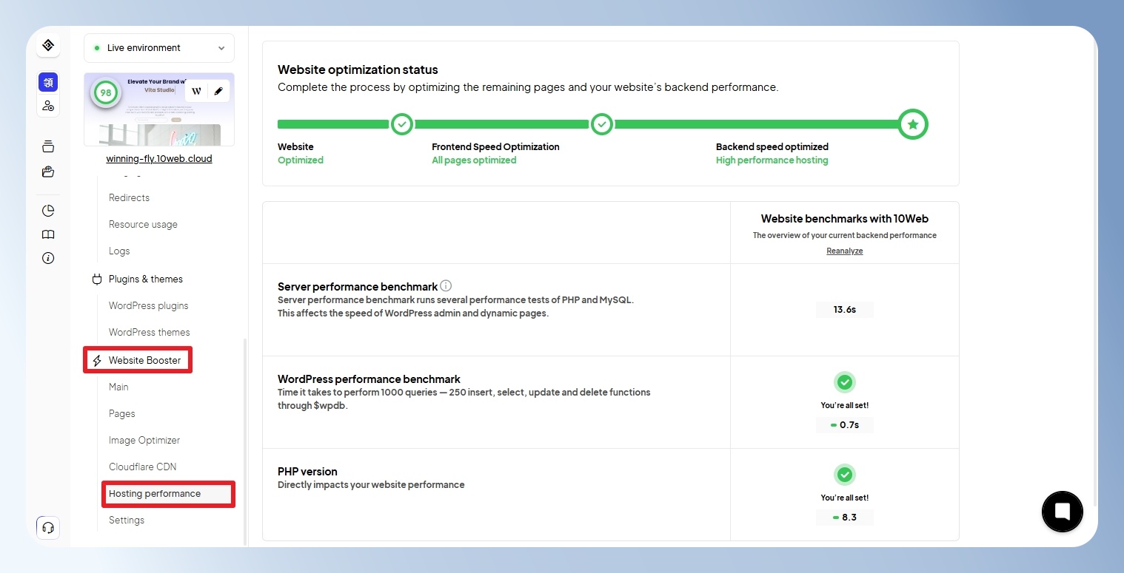Open the user settings sidebar icon
1124x573 pixels.
tap(48, 106)
